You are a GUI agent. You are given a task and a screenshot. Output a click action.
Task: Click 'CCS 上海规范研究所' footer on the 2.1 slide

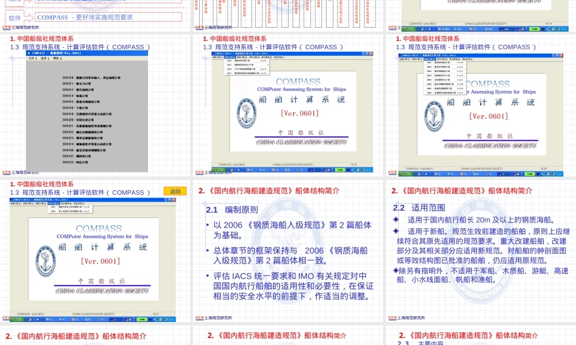pos(214,318)
